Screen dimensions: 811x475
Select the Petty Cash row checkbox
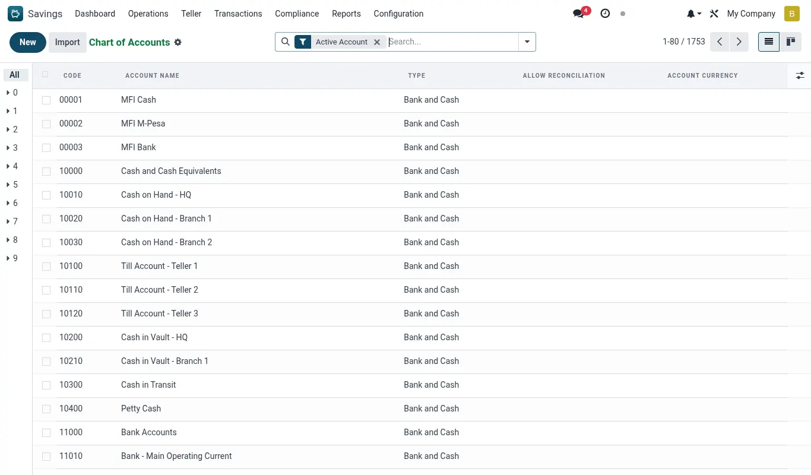46,409
